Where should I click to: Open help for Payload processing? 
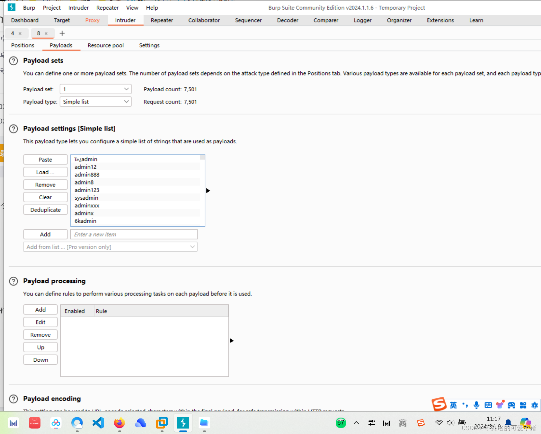(13, 281)
